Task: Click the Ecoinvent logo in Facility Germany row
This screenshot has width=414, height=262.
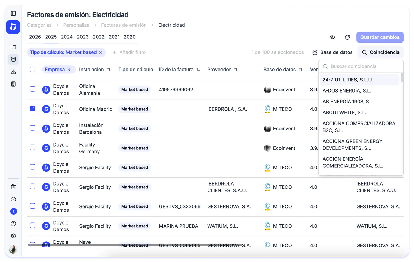Action: point(267,148)
